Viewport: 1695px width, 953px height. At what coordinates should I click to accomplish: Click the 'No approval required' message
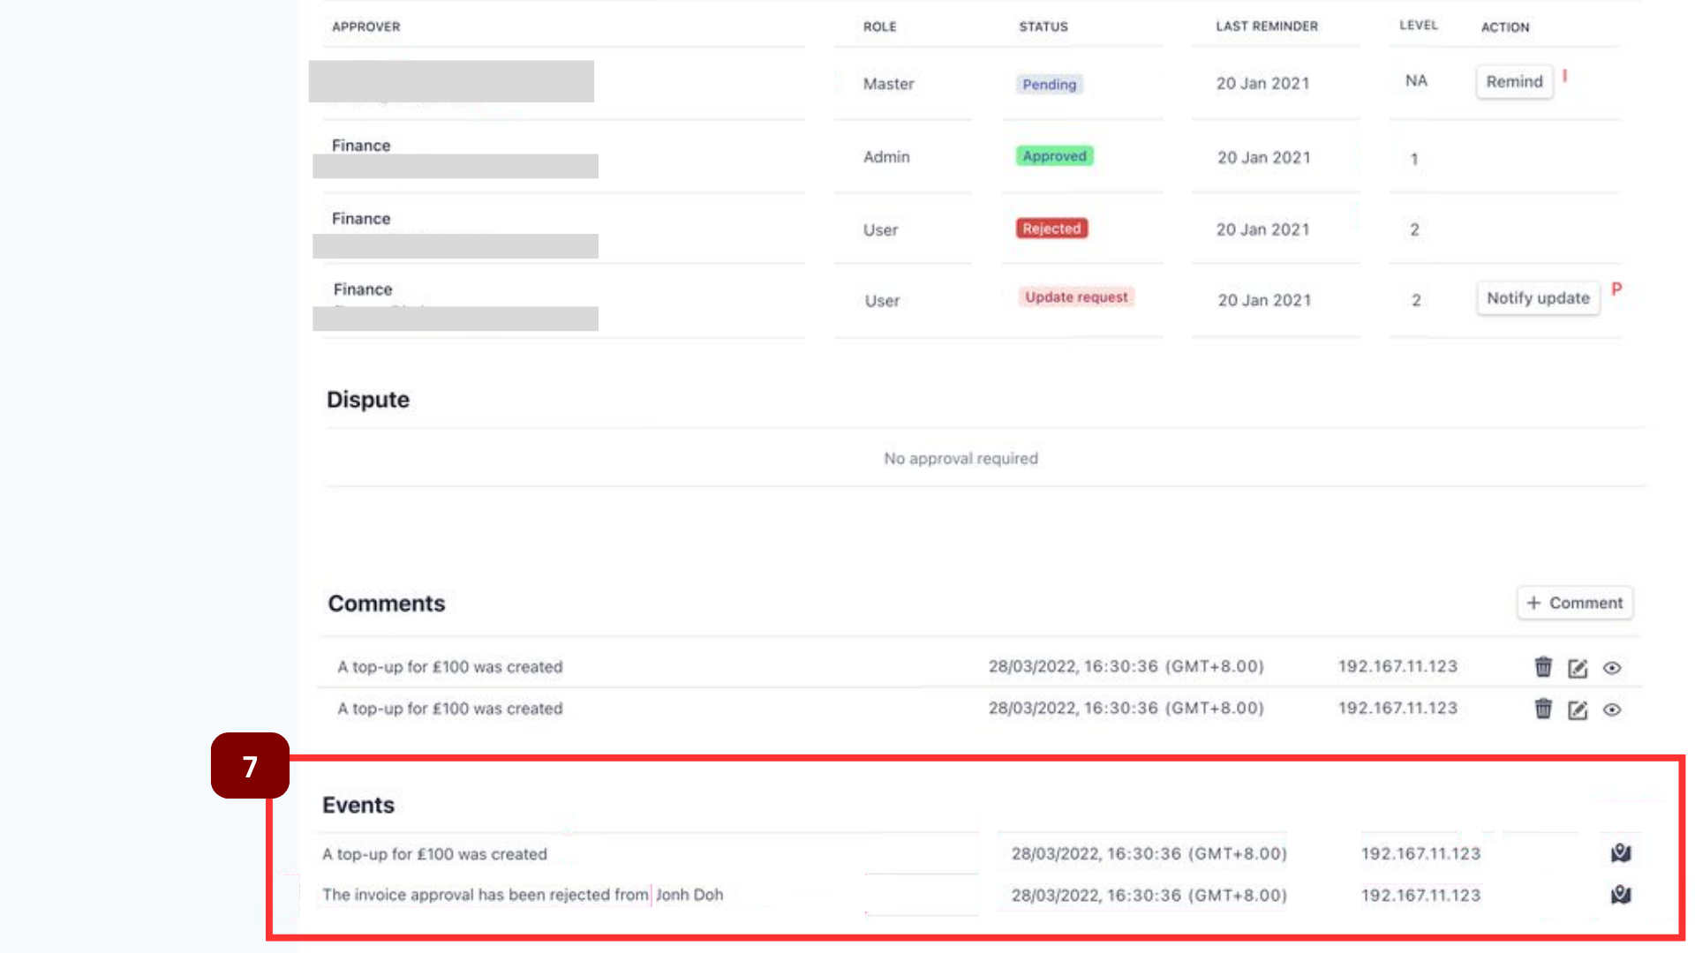click(x=960, y=459)
